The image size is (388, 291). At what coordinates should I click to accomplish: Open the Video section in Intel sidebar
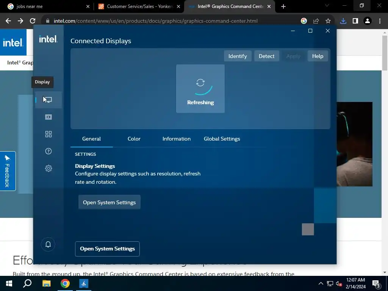48,117
